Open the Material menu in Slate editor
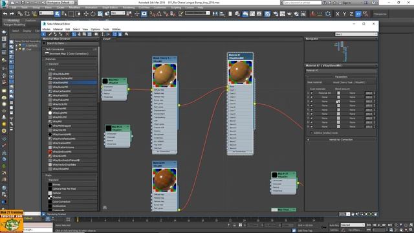Image resolution: width=414 pixels, height=233 pixels. point(58,29)
